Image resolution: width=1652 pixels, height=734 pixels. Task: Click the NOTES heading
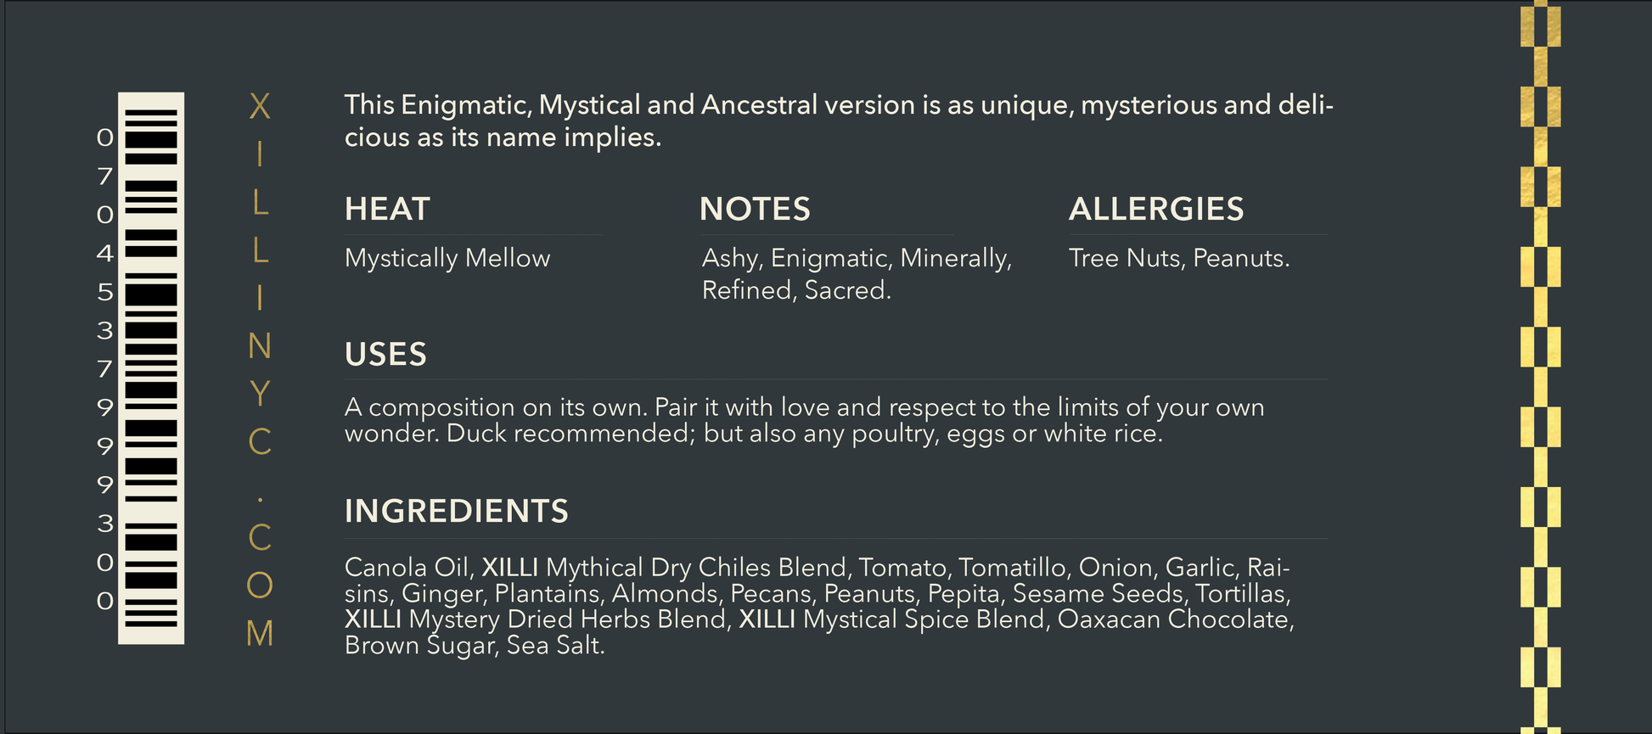755,210
